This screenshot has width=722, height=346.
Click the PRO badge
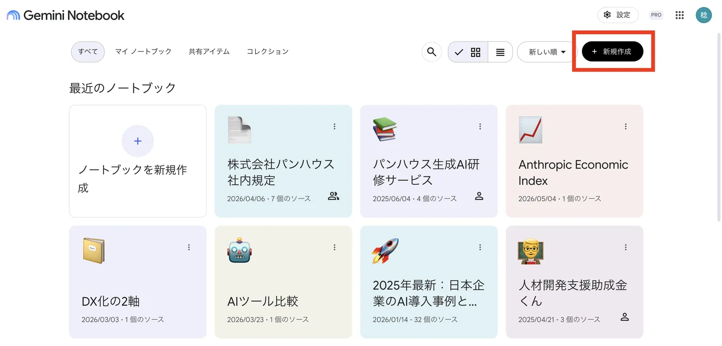(656, 15)
